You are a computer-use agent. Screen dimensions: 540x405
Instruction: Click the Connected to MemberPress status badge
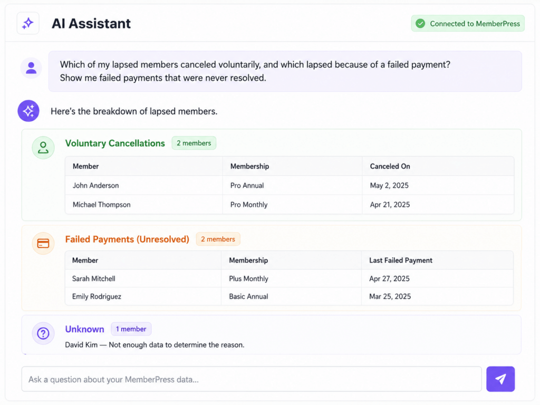pyautogui.click(x=468, y=24)
